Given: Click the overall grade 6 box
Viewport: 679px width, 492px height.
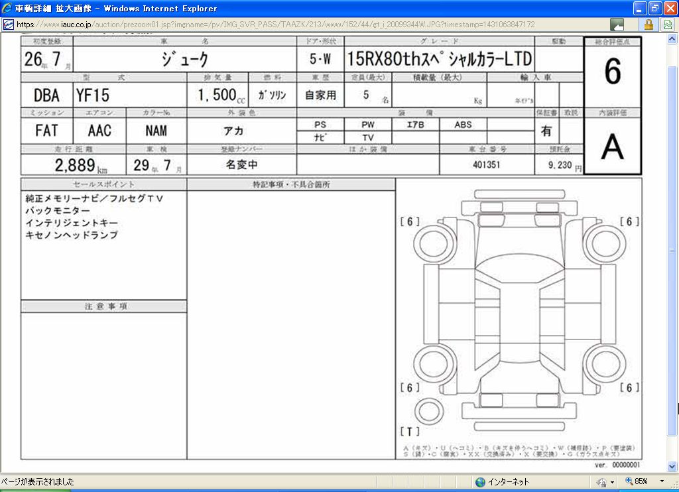Looking at the screenshot, I should pyautogui.click(x=612, y=72).
